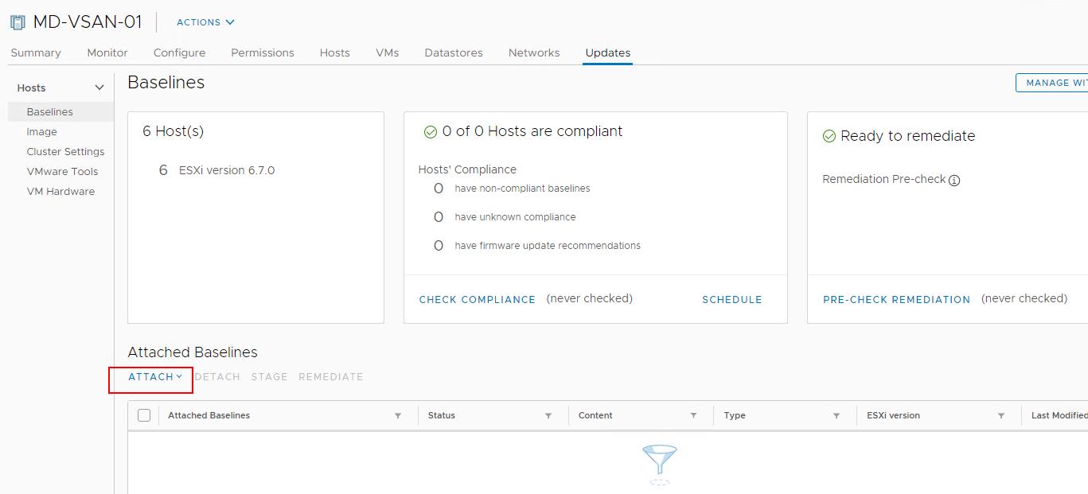1088x494 pixels.
Task: Go to the Configure tab
Action: tap(179, 53)
